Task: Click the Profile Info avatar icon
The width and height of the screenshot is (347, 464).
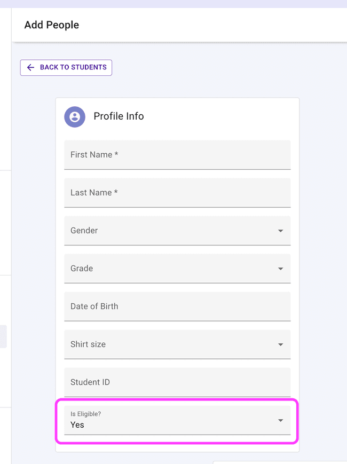Action: coord(75,116)
